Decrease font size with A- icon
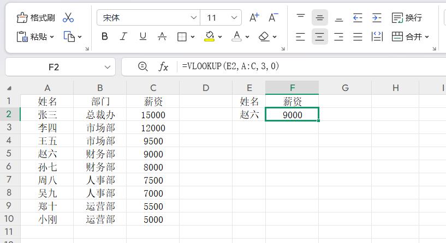 tap(275, 17)
